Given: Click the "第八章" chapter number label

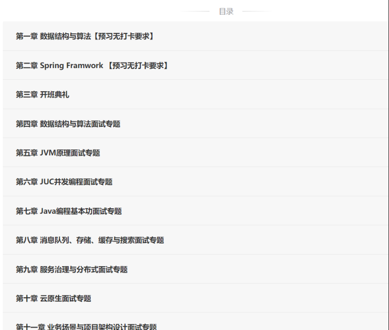Looking at the screenshot, I should [x=27, y=240].
